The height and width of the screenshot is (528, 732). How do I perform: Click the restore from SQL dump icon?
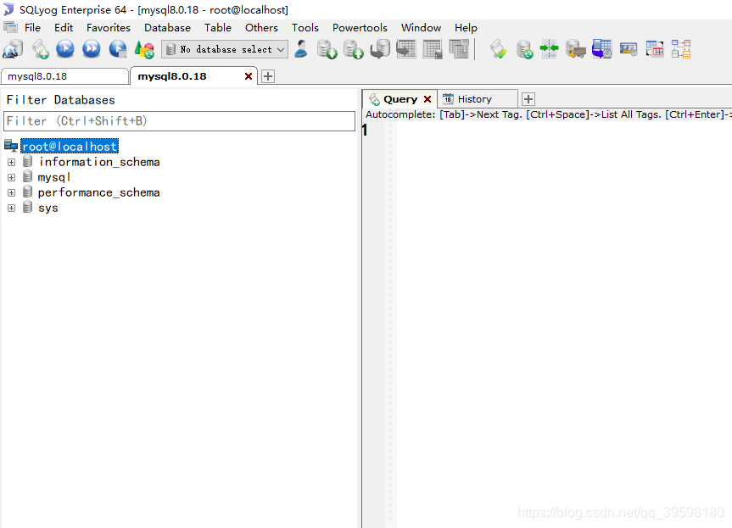click(x=380, y=49)
